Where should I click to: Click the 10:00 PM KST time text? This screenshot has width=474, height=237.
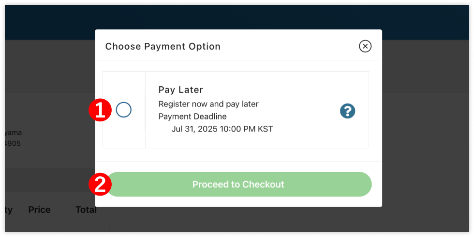point(246,129)
